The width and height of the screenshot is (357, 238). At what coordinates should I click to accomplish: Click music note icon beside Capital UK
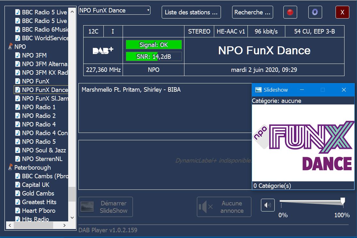tap(18, 185)
